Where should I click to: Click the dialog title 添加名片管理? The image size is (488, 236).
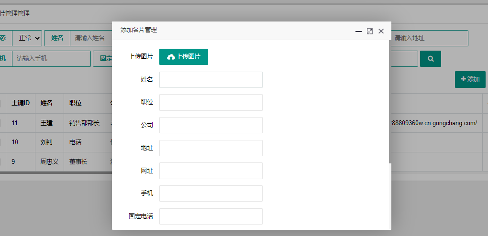point(138,30)
